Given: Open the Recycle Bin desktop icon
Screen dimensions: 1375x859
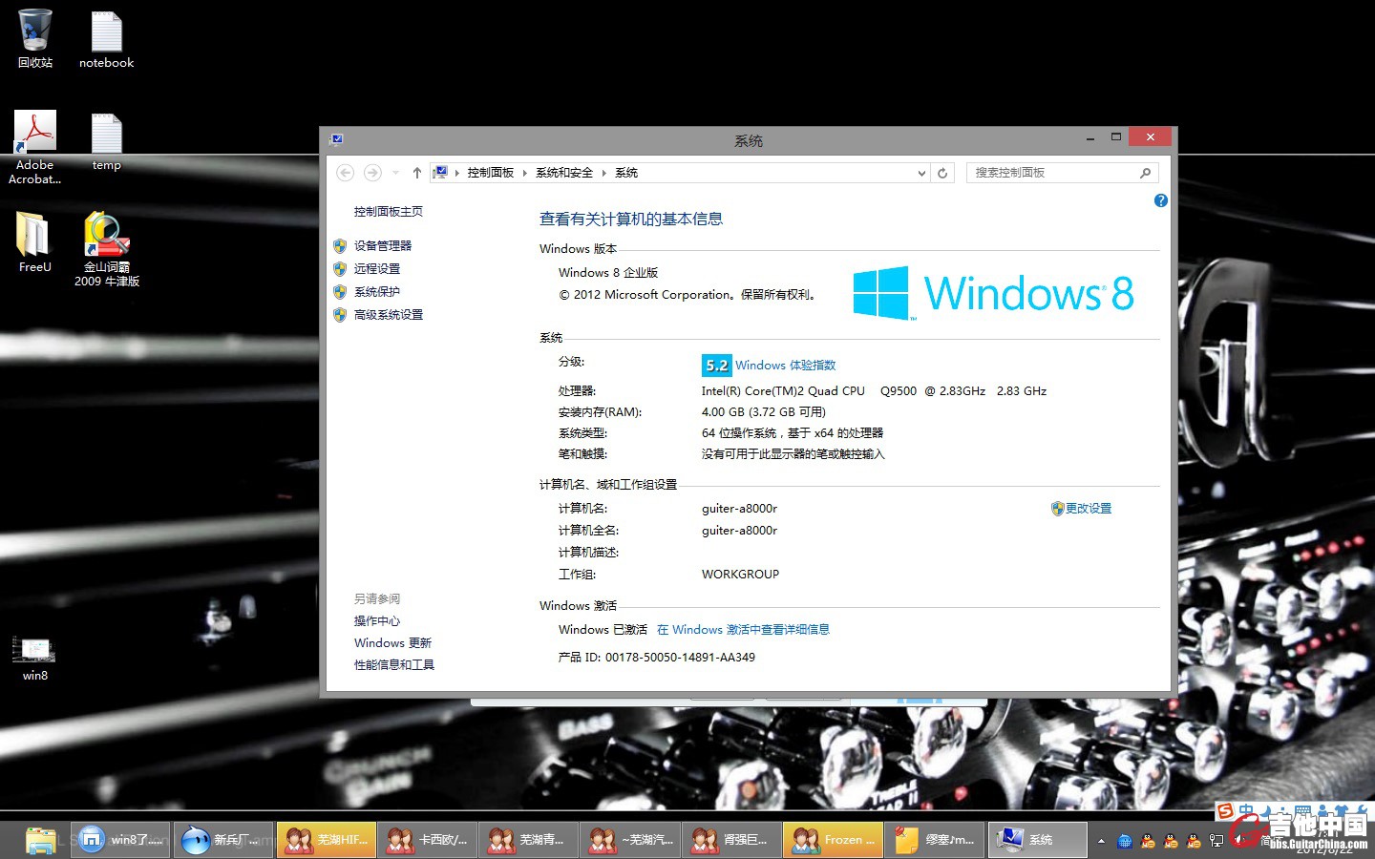Looking at the screenshot, I should 35,39.
